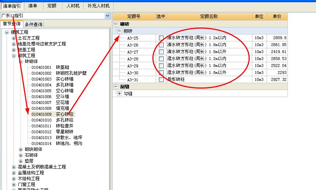The width and height of the screenshot is (316, 190).
Task: Select the 章节查询 tab
Action: tap(11, 24)
